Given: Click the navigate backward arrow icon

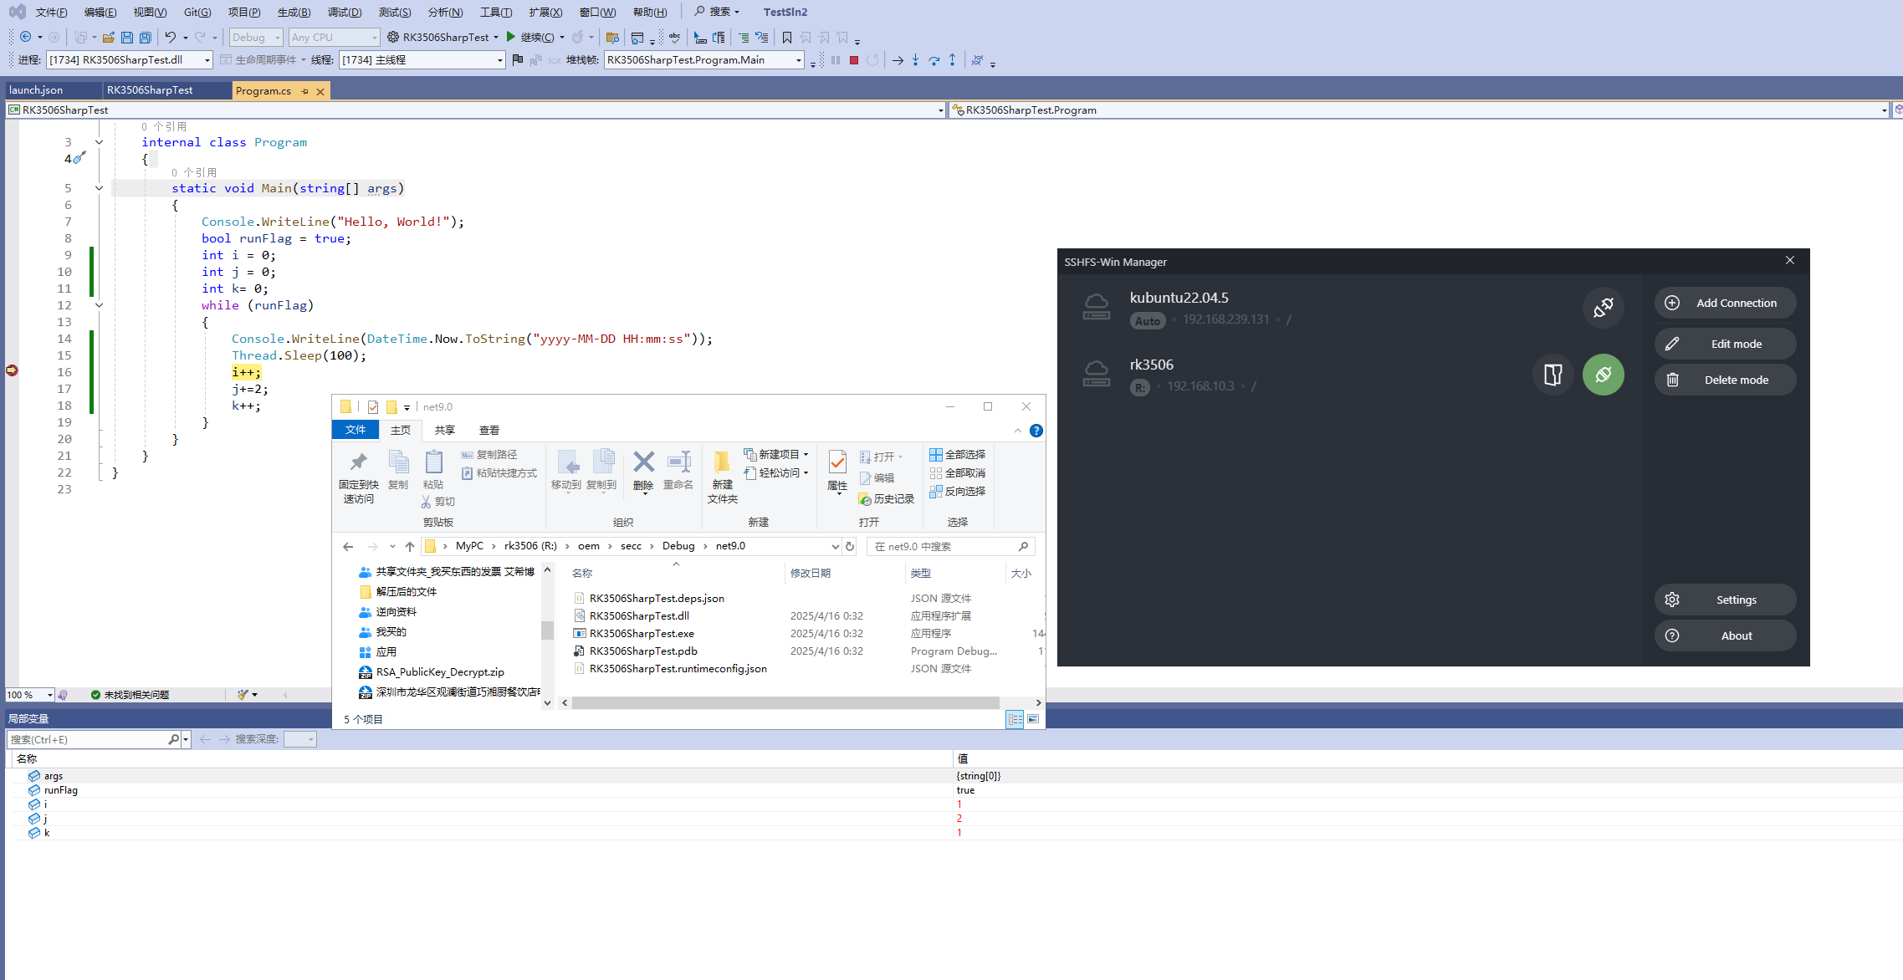Looking at the screenshot, I should (x=26, y=37).
